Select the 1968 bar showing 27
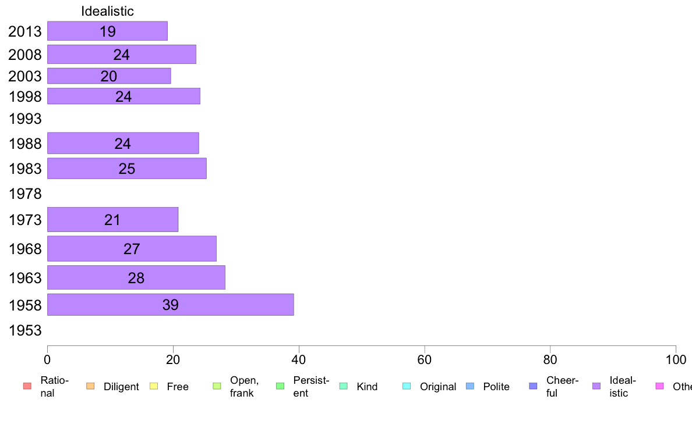This screenshot has width=692, height=428. [132, 249]
